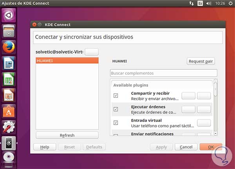This screenshot has width=235, height=169.
Task: Toggle Compartir y recibir plugin checkbox
Action: (x=116, y=95)
